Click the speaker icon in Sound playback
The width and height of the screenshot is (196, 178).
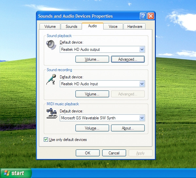(51, 45)
